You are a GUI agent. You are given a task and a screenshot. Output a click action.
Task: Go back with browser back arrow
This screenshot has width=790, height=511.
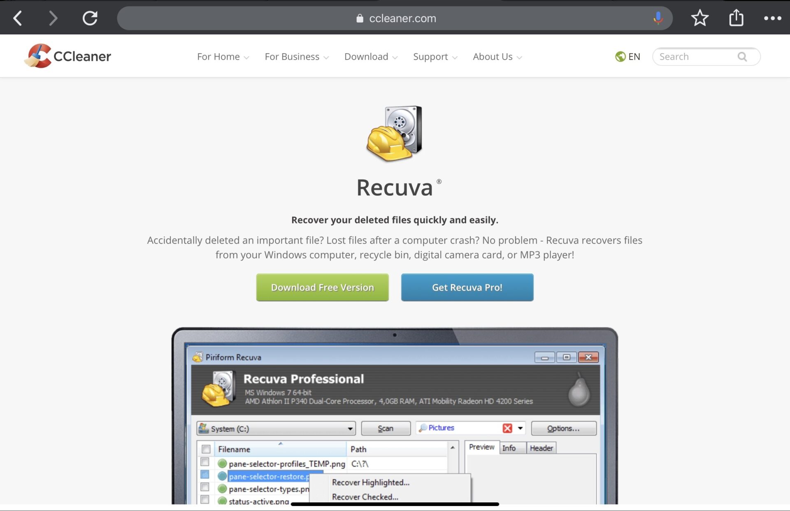click(x=18, y=18)
